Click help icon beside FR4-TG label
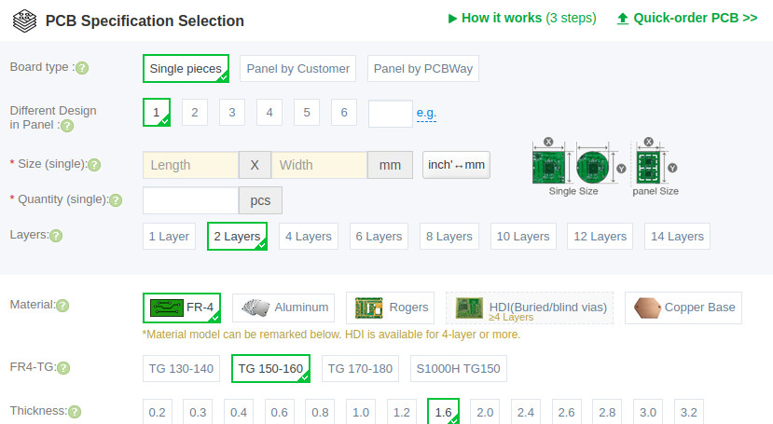Screen dimensions: 773x424 point(63,368)
